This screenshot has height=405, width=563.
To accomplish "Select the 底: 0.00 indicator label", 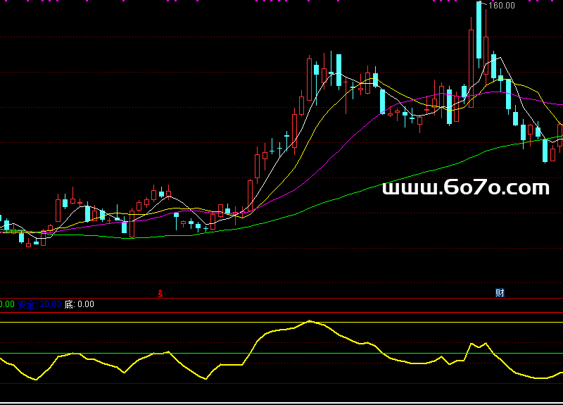I will point(79,304).
